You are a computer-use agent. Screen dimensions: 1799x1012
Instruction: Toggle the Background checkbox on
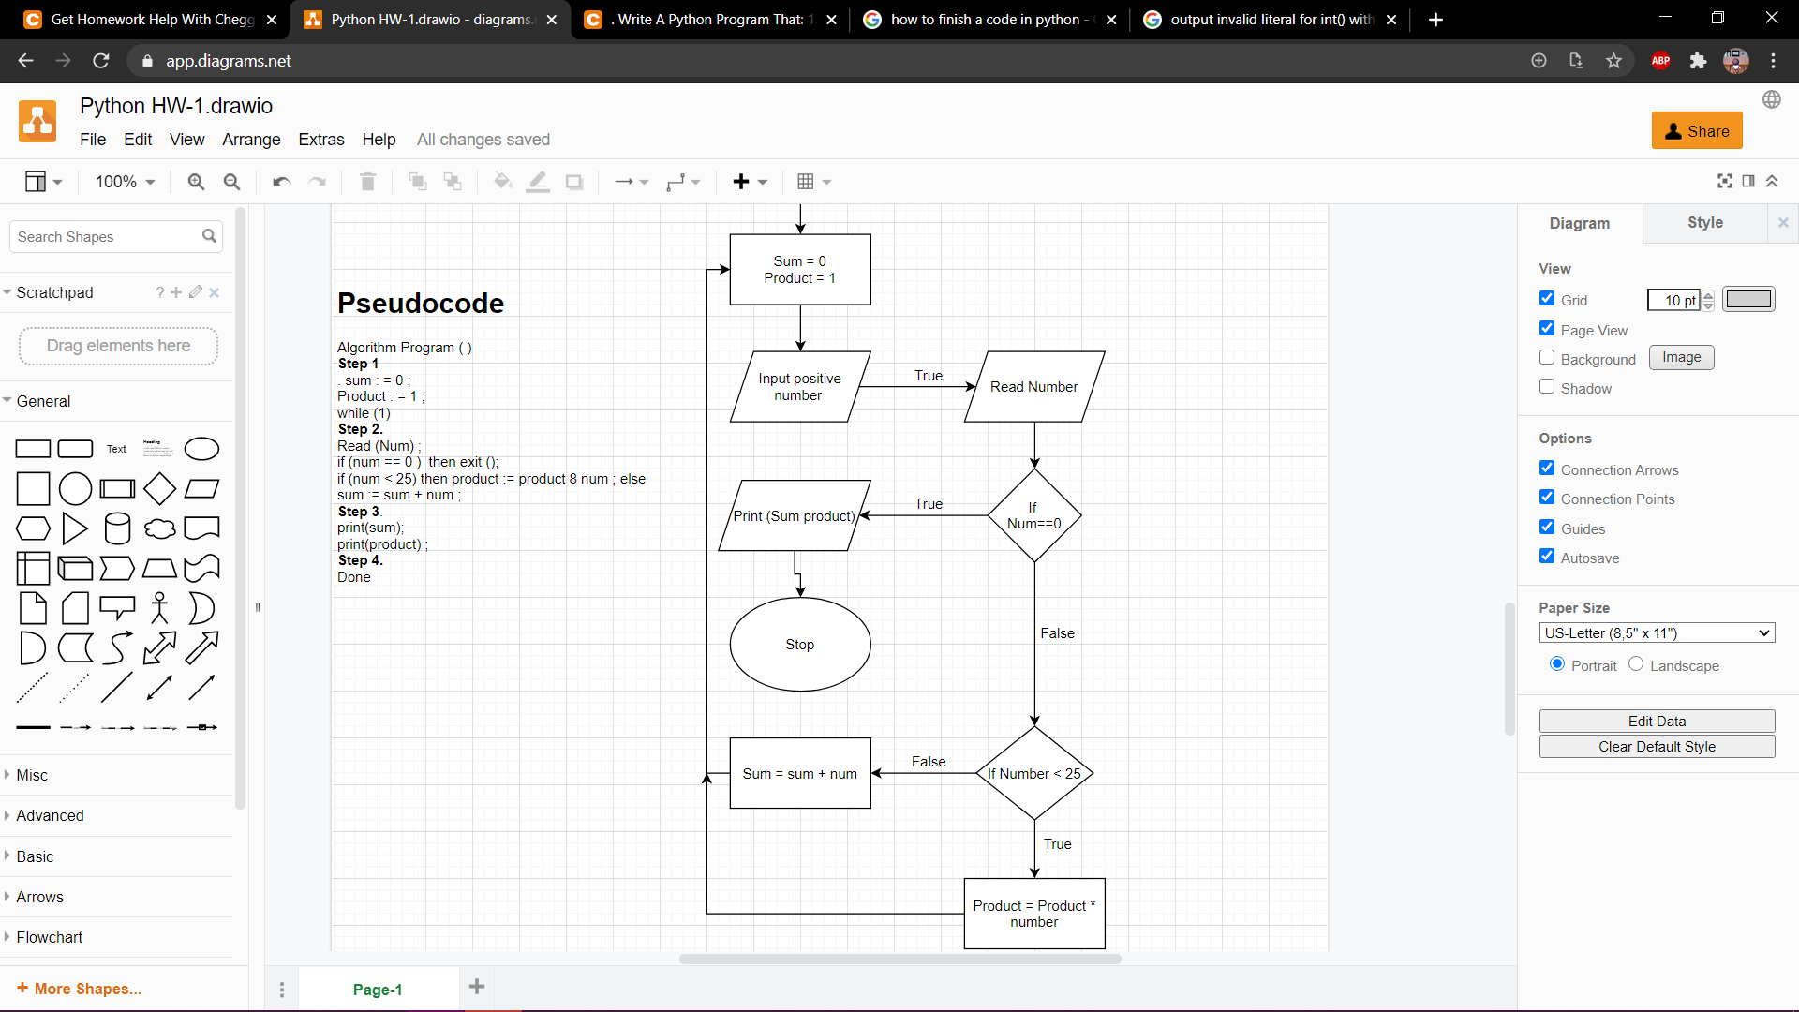[1547, 358]
